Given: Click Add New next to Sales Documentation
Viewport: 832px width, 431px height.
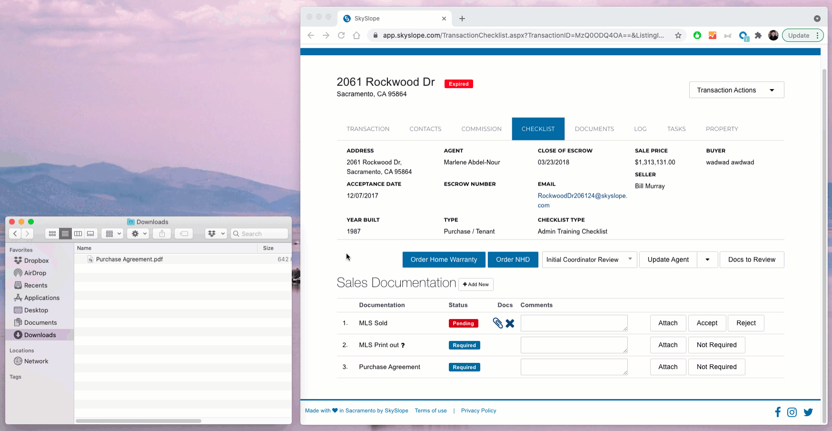Looking at the screenshot, I should pyautogui.click(x=476, y=284).
